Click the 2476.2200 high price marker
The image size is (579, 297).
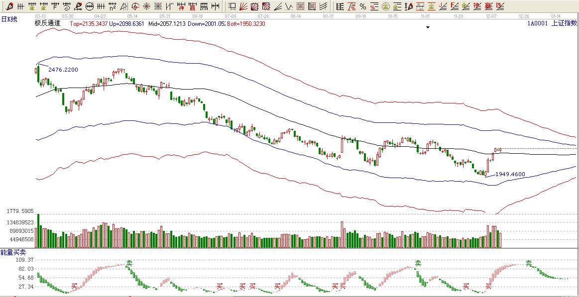63,70
